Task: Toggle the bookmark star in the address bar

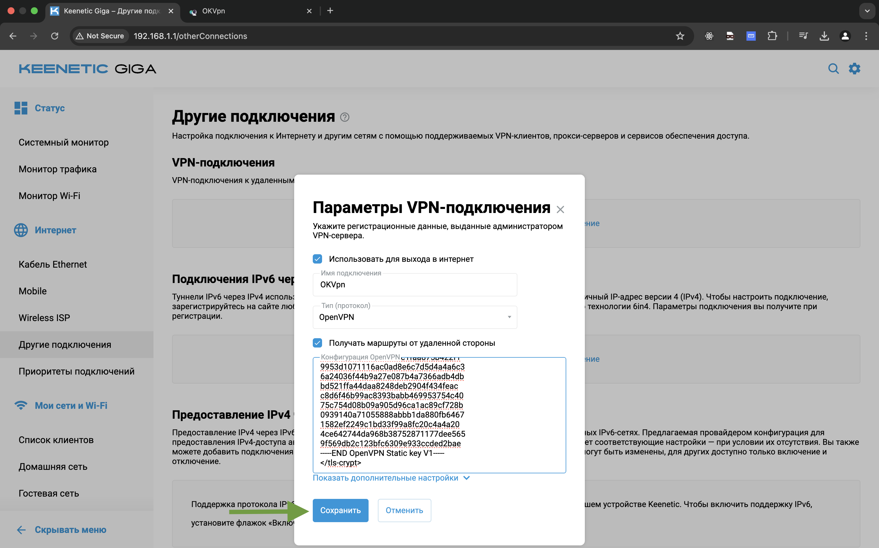Action: 680,36
